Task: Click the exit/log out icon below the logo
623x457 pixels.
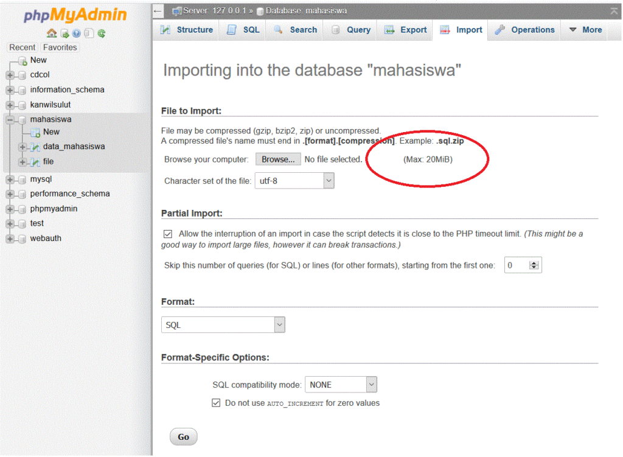Action: pyautogui.click(x=64, y=33)
